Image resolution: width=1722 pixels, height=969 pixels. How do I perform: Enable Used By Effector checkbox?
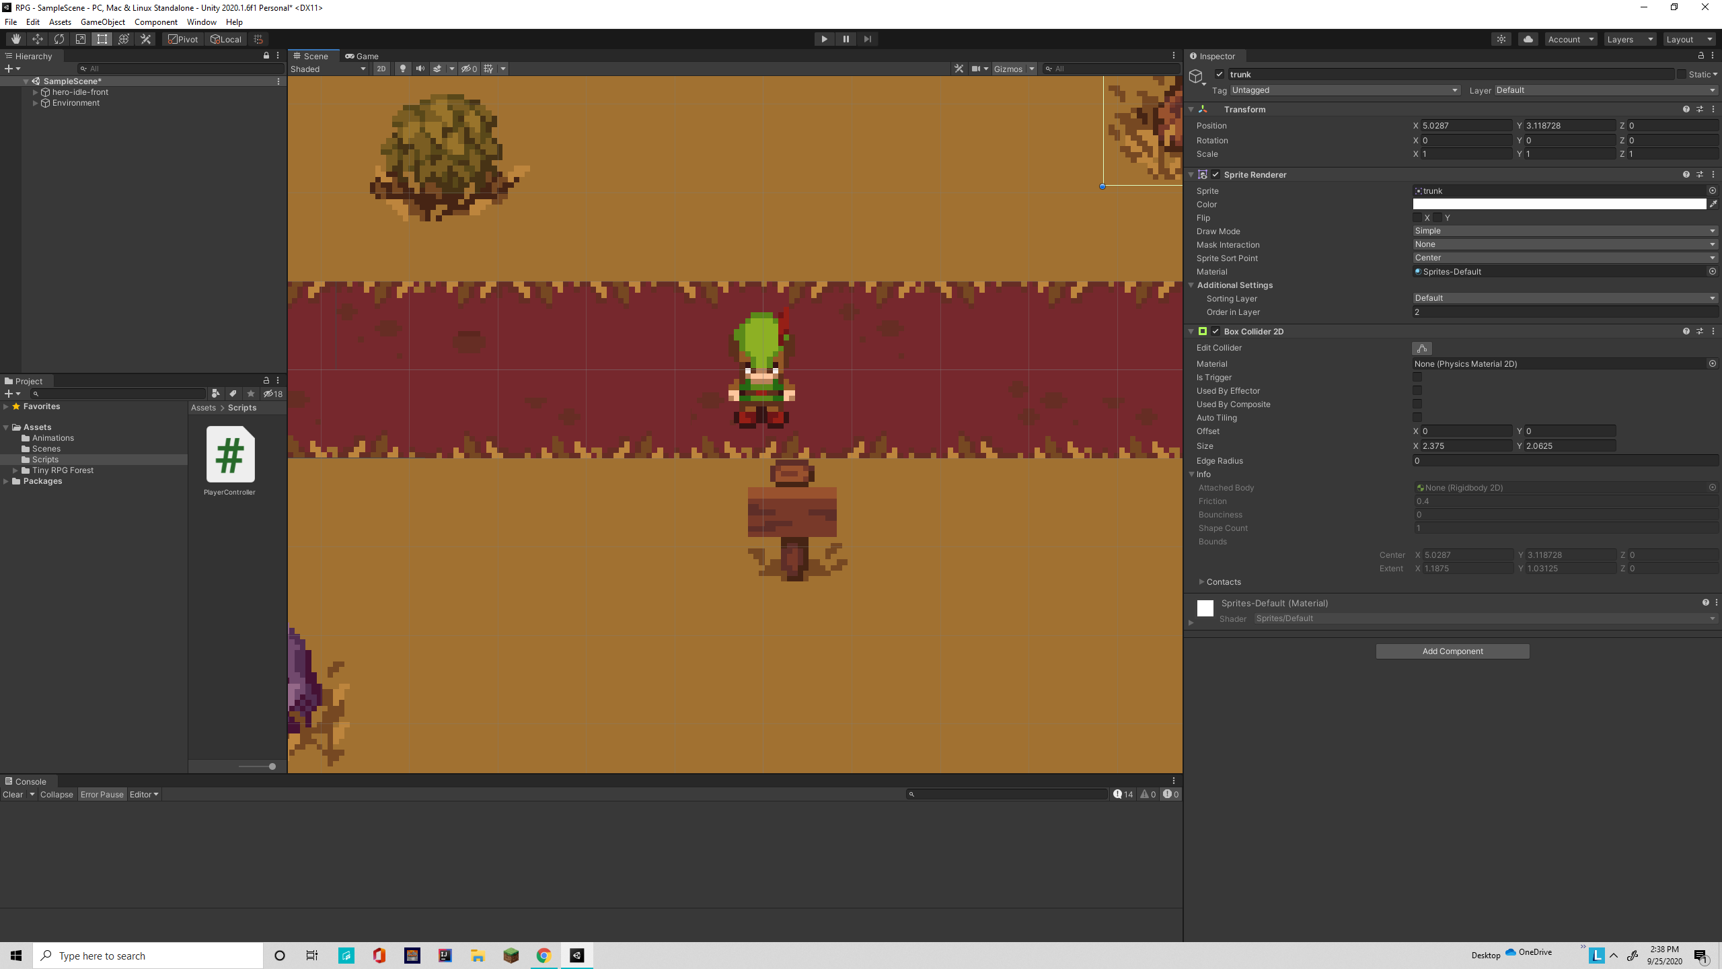point(1417,391)
